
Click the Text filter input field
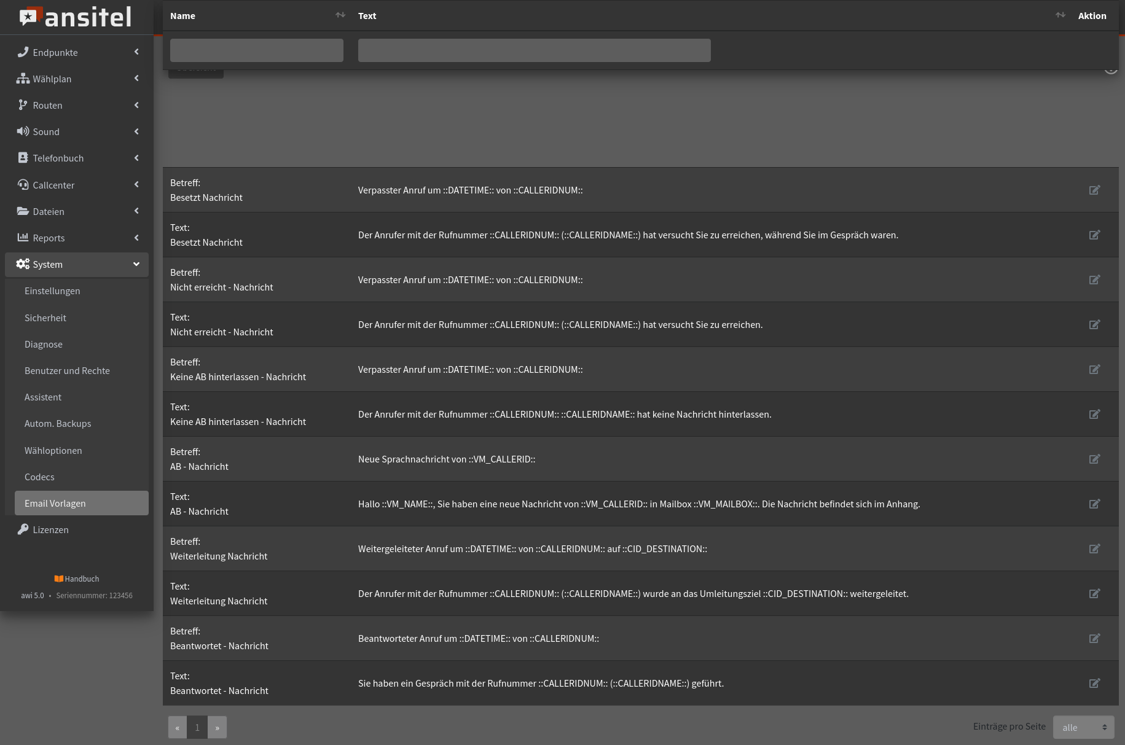click(534, 50)
